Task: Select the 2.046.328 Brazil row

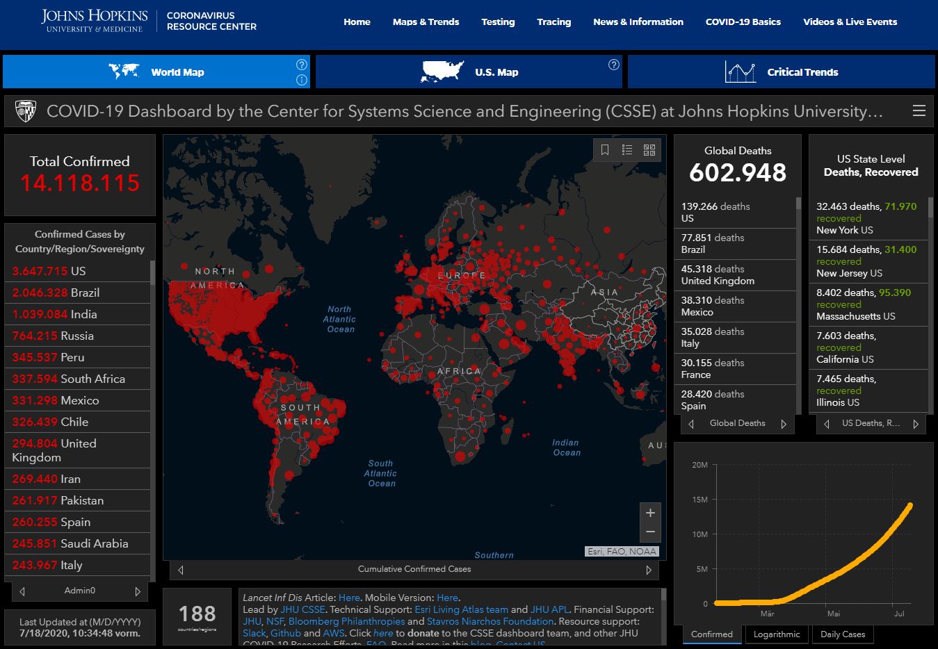Action: pyautogui.click(x=77, y=293)
